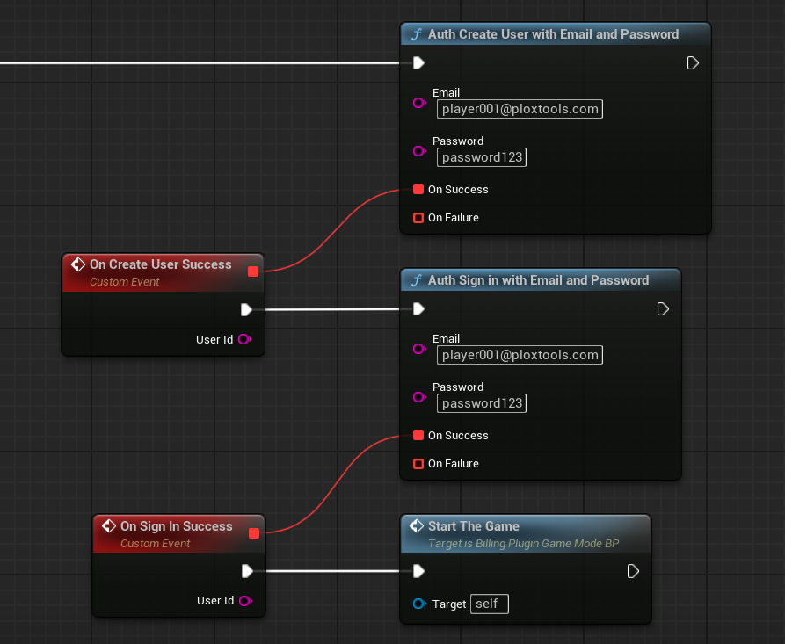Viewport: 785px width, 644px height.
Task: Click User Id pin on On Sign In Success
Action: click(244, 601)
